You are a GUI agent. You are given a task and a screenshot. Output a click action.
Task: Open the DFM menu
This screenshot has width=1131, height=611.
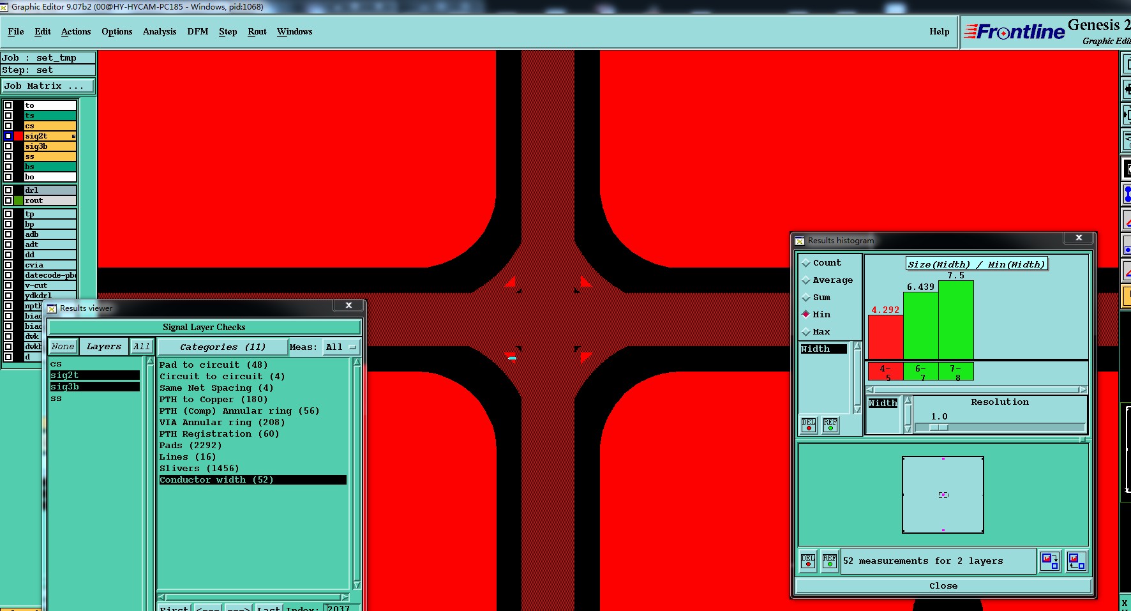coord(198,31)
